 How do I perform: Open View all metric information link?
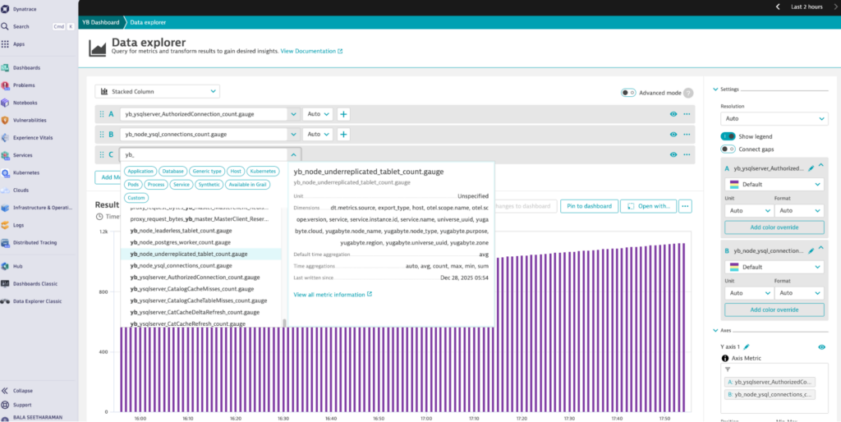point(333,295)
